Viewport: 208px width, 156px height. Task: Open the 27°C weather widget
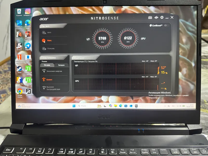coord(24,106)
